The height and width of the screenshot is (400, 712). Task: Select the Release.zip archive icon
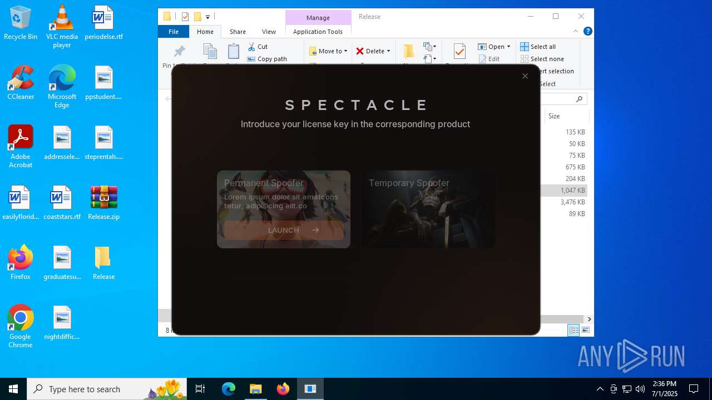(x=103, y=203)
